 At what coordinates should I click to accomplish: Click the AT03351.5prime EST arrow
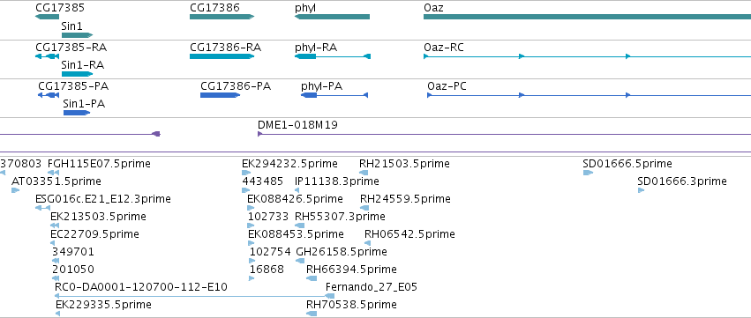(15, 190)
